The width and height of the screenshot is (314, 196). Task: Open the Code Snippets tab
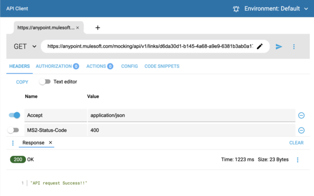click(x=162, y=66)
